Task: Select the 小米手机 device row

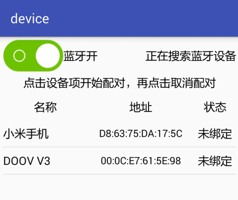Action: tap(119, 133)
